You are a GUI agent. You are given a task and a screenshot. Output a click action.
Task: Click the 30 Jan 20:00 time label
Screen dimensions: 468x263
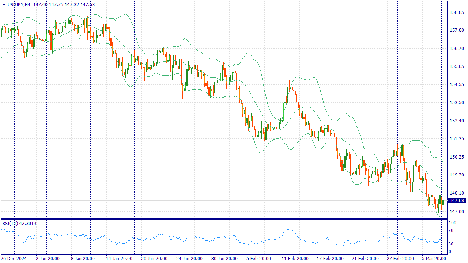point(225,259)
